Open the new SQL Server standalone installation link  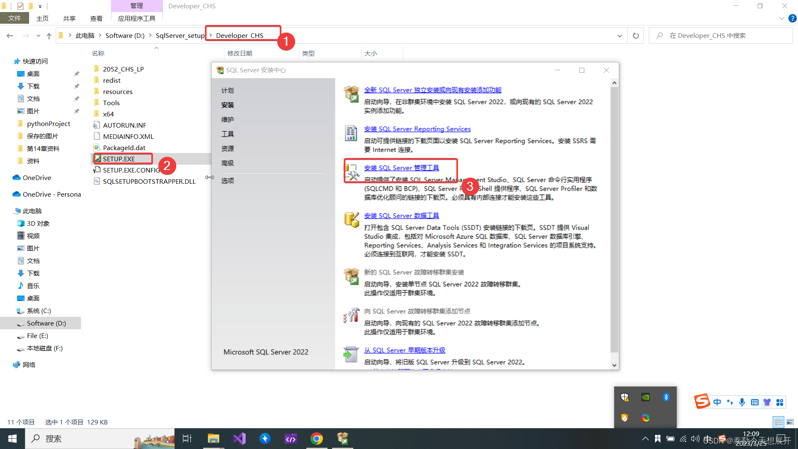[x=433, y=90]
